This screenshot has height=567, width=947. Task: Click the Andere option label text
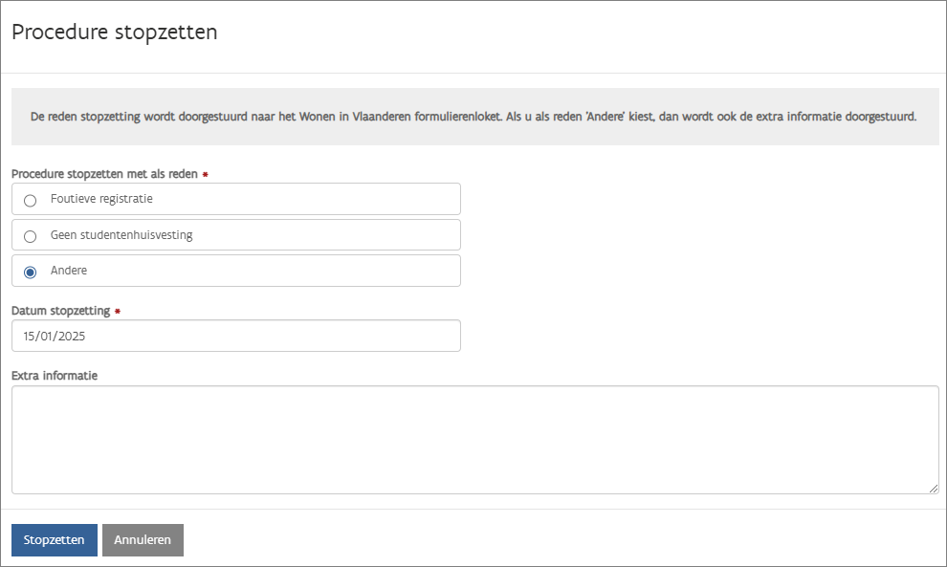click(x=69, y=271)
